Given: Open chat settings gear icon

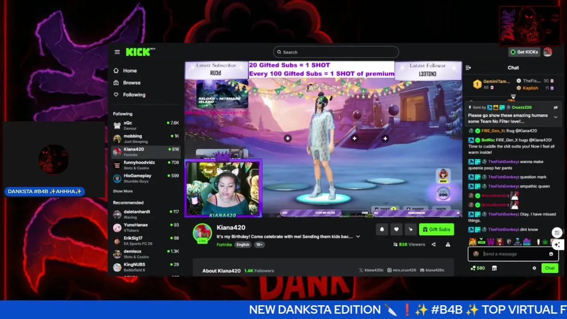Looking at the screenshot, I should click(534, 268).
